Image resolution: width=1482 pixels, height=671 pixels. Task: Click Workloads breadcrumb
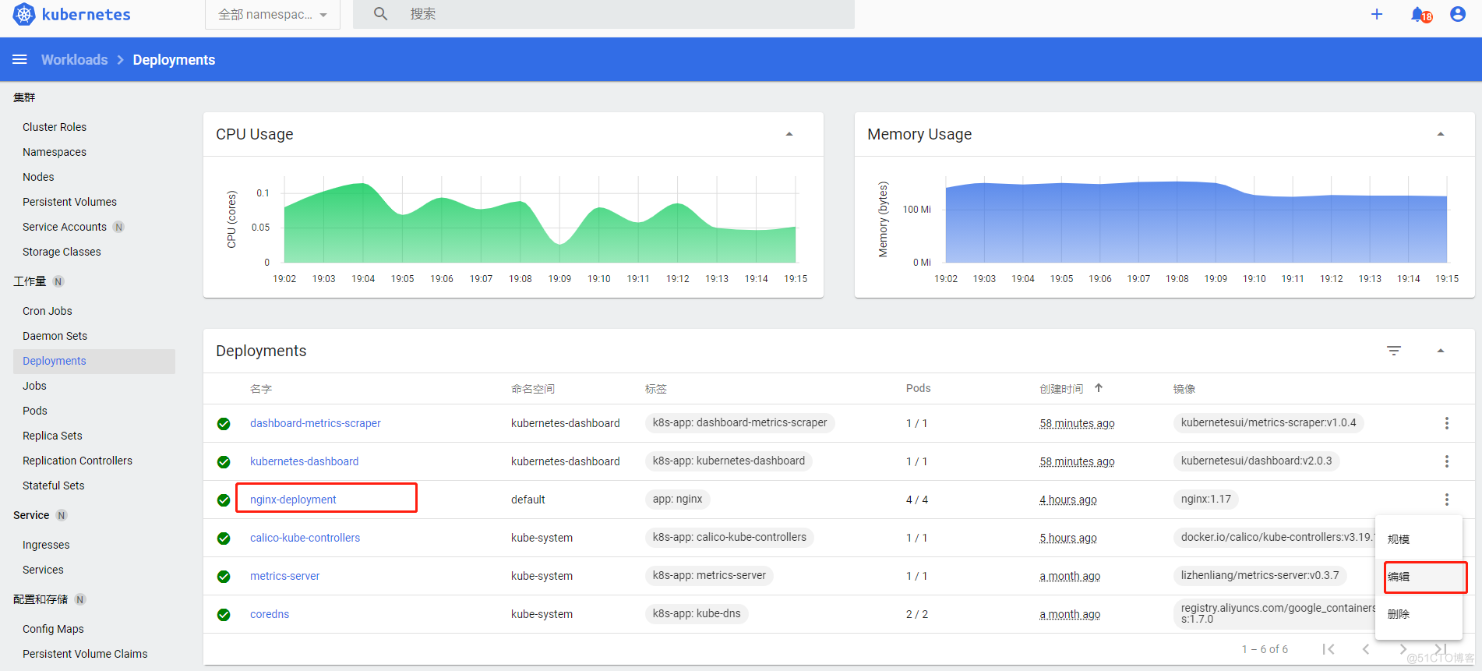[75, 60]
